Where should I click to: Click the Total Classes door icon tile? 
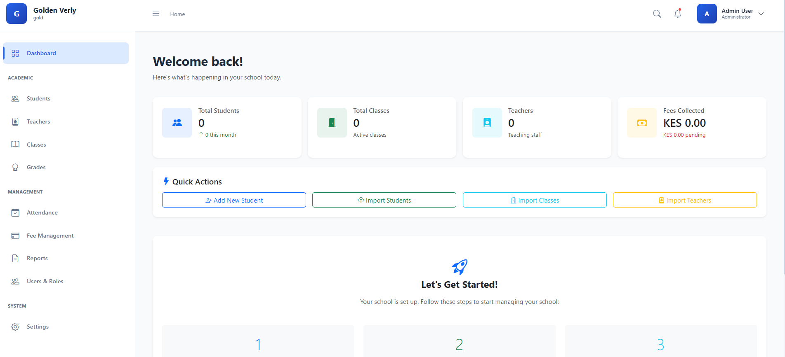(332, 123)
